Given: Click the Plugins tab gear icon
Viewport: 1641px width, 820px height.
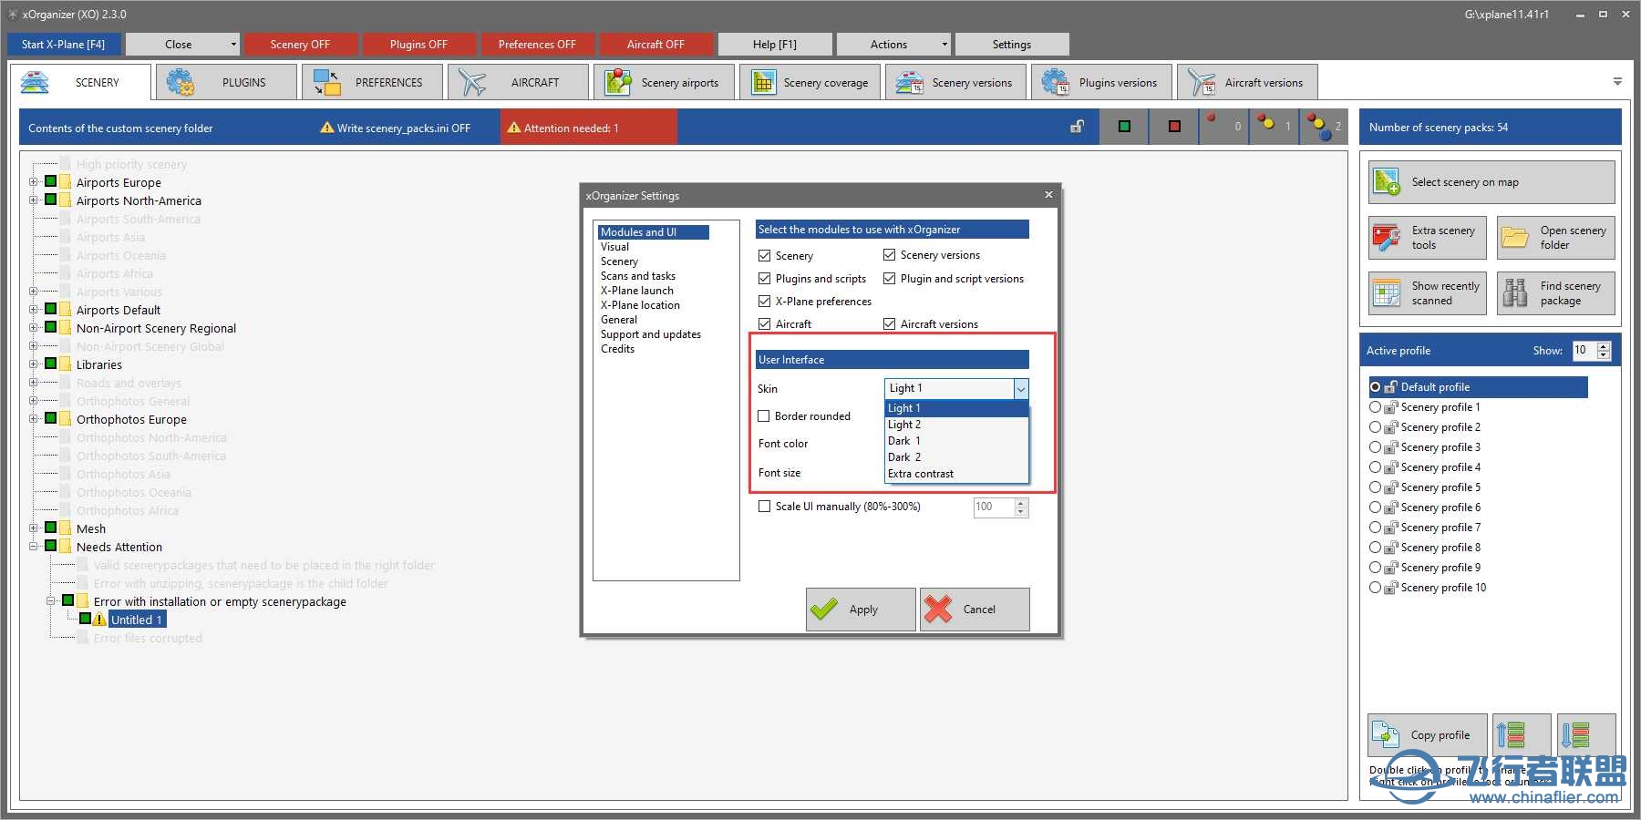Looking at the screenshot, I should pos(181,82).
